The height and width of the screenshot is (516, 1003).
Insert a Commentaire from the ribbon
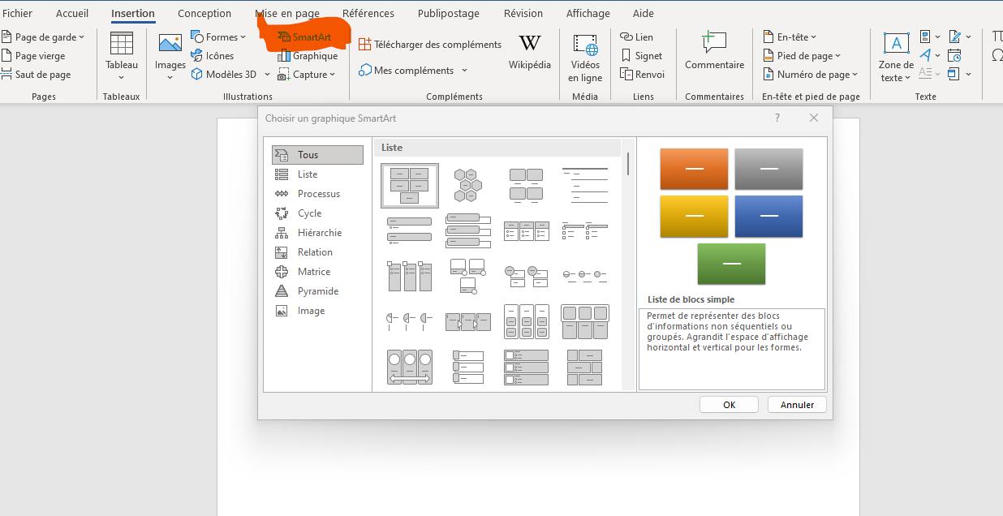(x=714, y=42)
